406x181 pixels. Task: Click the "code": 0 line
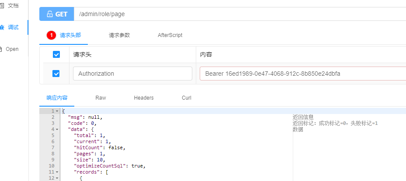coord(82,123)
